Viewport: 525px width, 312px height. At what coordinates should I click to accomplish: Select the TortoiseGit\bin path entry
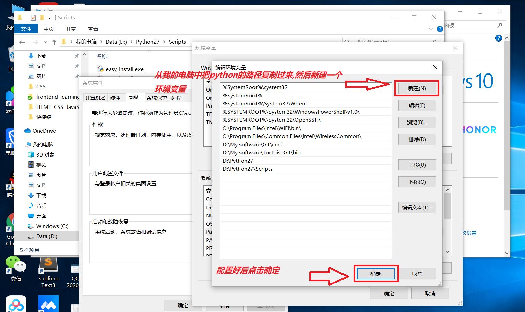[306, 153]
